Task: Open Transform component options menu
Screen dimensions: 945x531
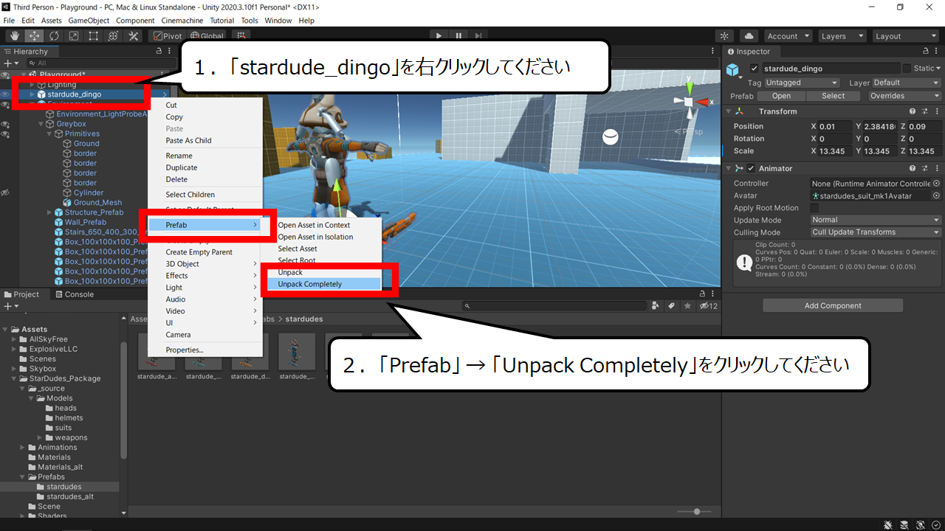Action: (x=936, y=111)
